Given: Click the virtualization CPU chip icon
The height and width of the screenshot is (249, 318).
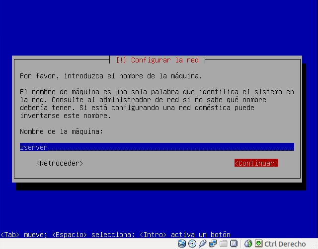Looking at the screenshot, I should (234, 244).
